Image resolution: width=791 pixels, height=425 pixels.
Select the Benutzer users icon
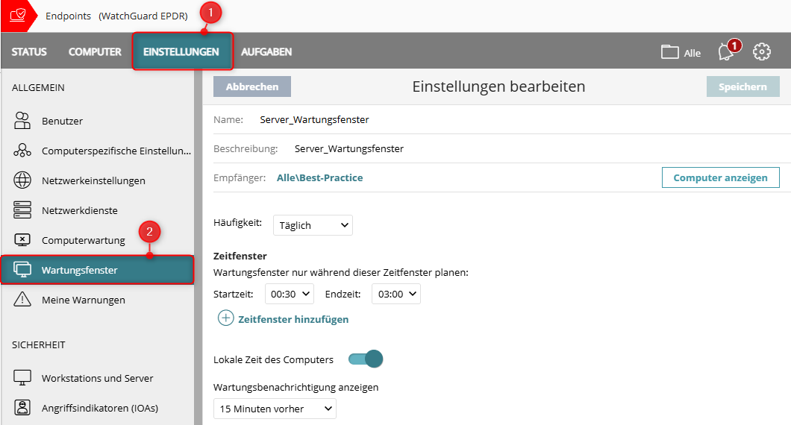point(22,121)
